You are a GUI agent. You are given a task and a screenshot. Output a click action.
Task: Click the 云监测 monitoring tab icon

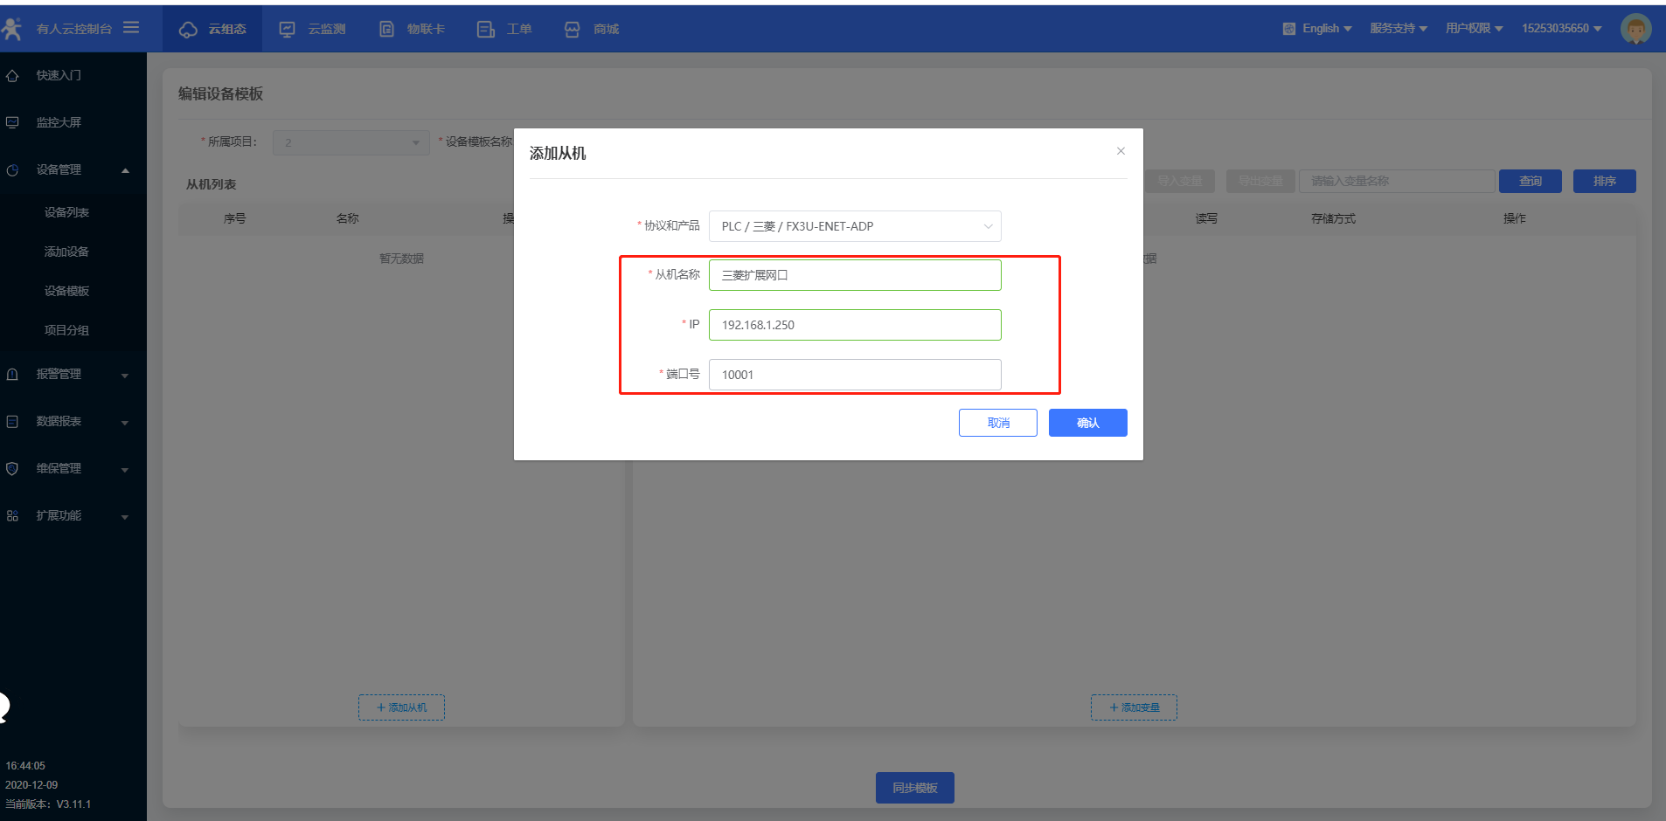(x=288, y=30)
